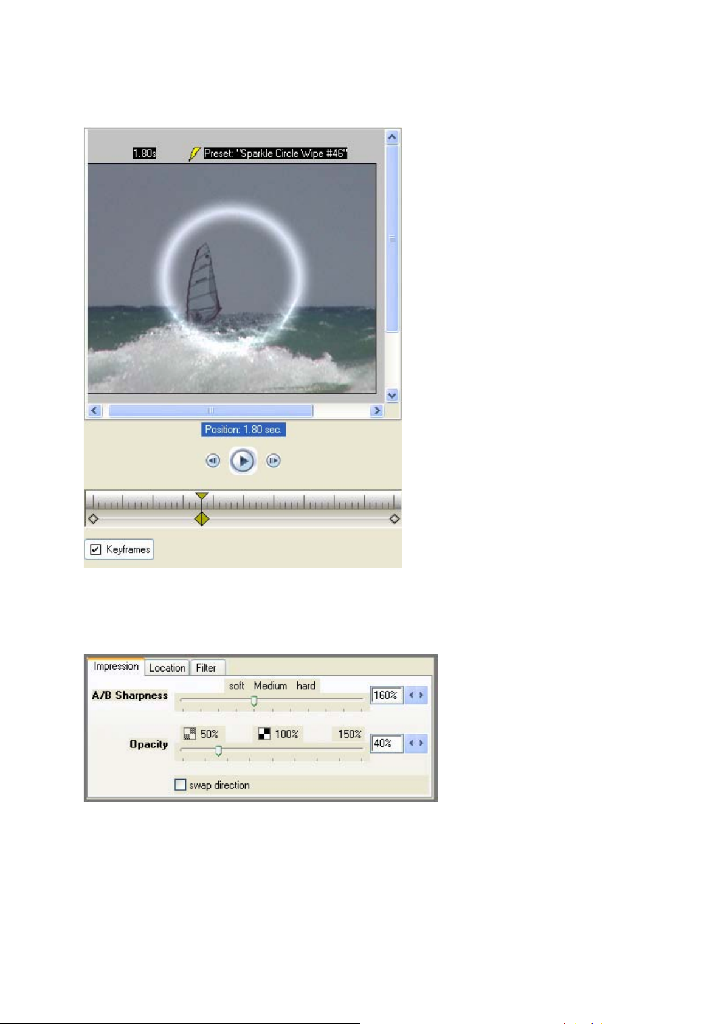
Task: Select the yellow diamond keyframe marker
Action: click(x=202, y=519)
